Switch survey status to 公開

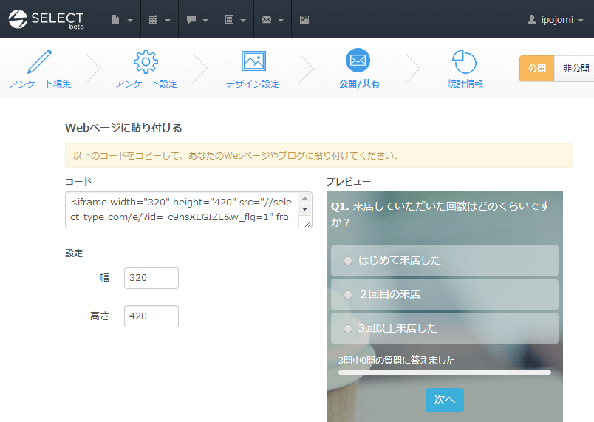click(x=537, y=68)
